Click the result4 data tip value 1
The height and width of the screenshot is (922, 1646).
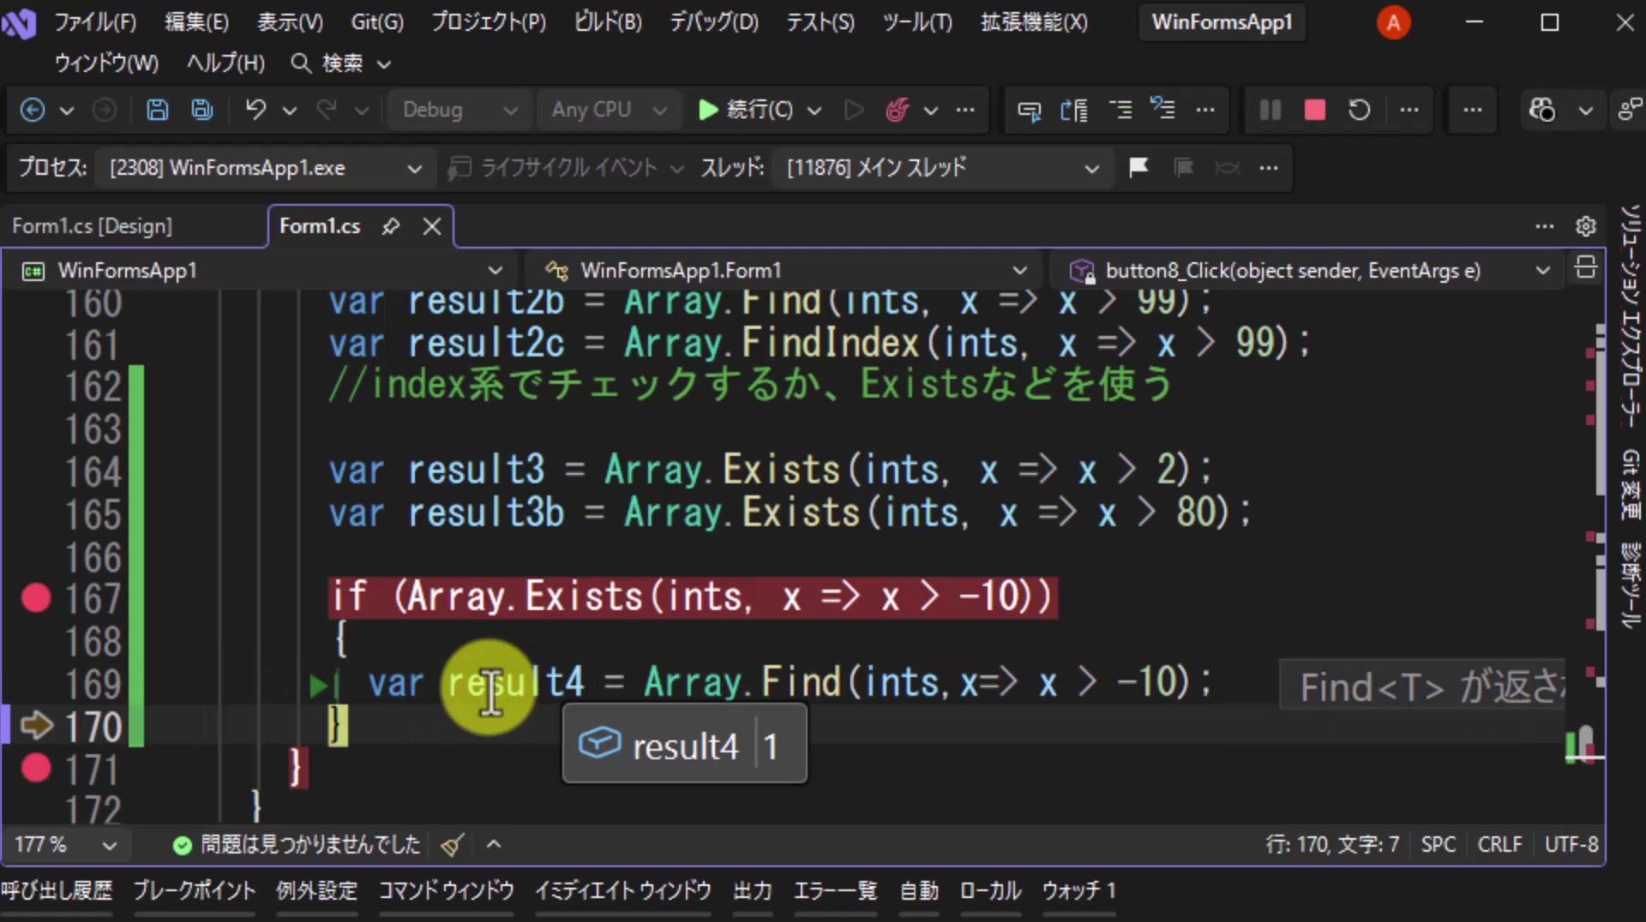771,746
